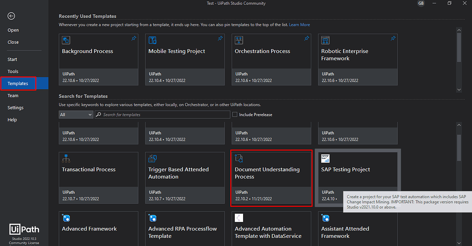Click the Trigger Based Attended Automation icon
Screen dimensions: 472x246
click(152, 159)
